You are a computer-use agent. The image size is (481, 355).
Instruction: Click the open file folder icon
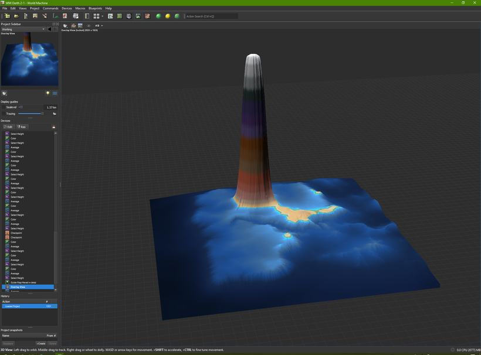pos(16,16)
